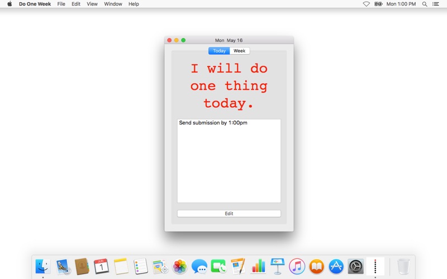Select the Today tab
The height and width of the screenshot is (279, 447).
pyautogui.click(x=219, y=51)
